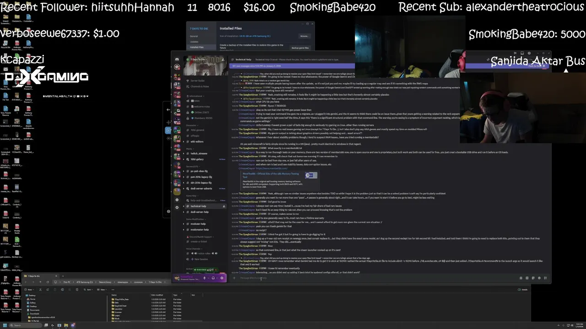The height and width of the screenshot is (329, 586).
Task: Collapse the Game Help category
Action: point(193,196)
